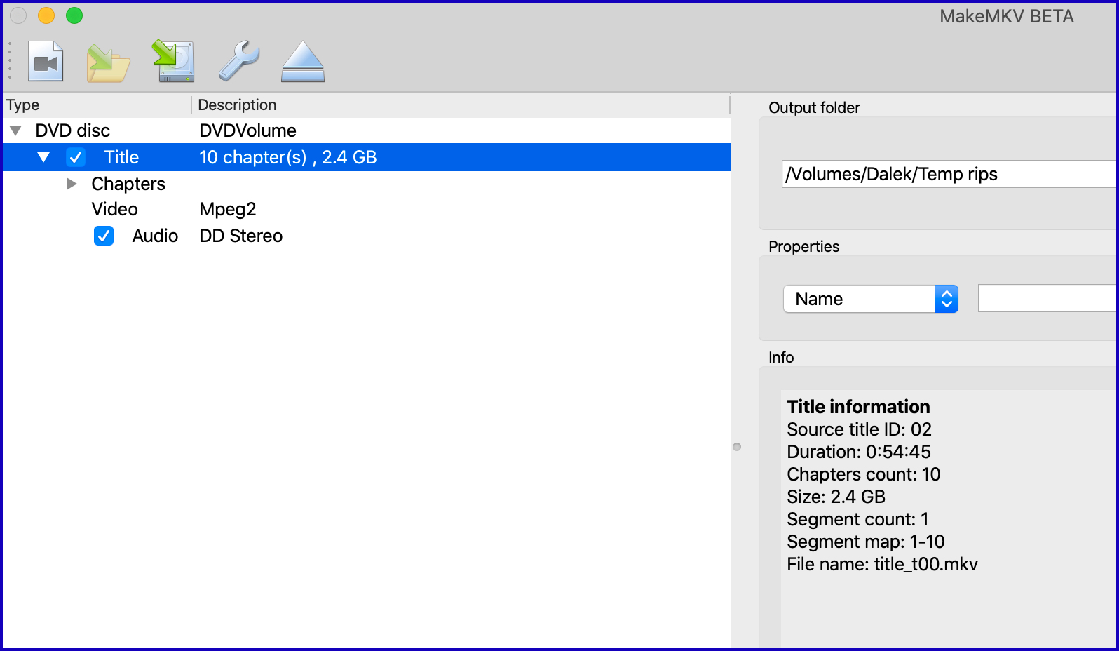The height and width of the screenshot is (651, 1119).
Task: Eject the disc using the eject icon
Action: (x=302, y=62)
